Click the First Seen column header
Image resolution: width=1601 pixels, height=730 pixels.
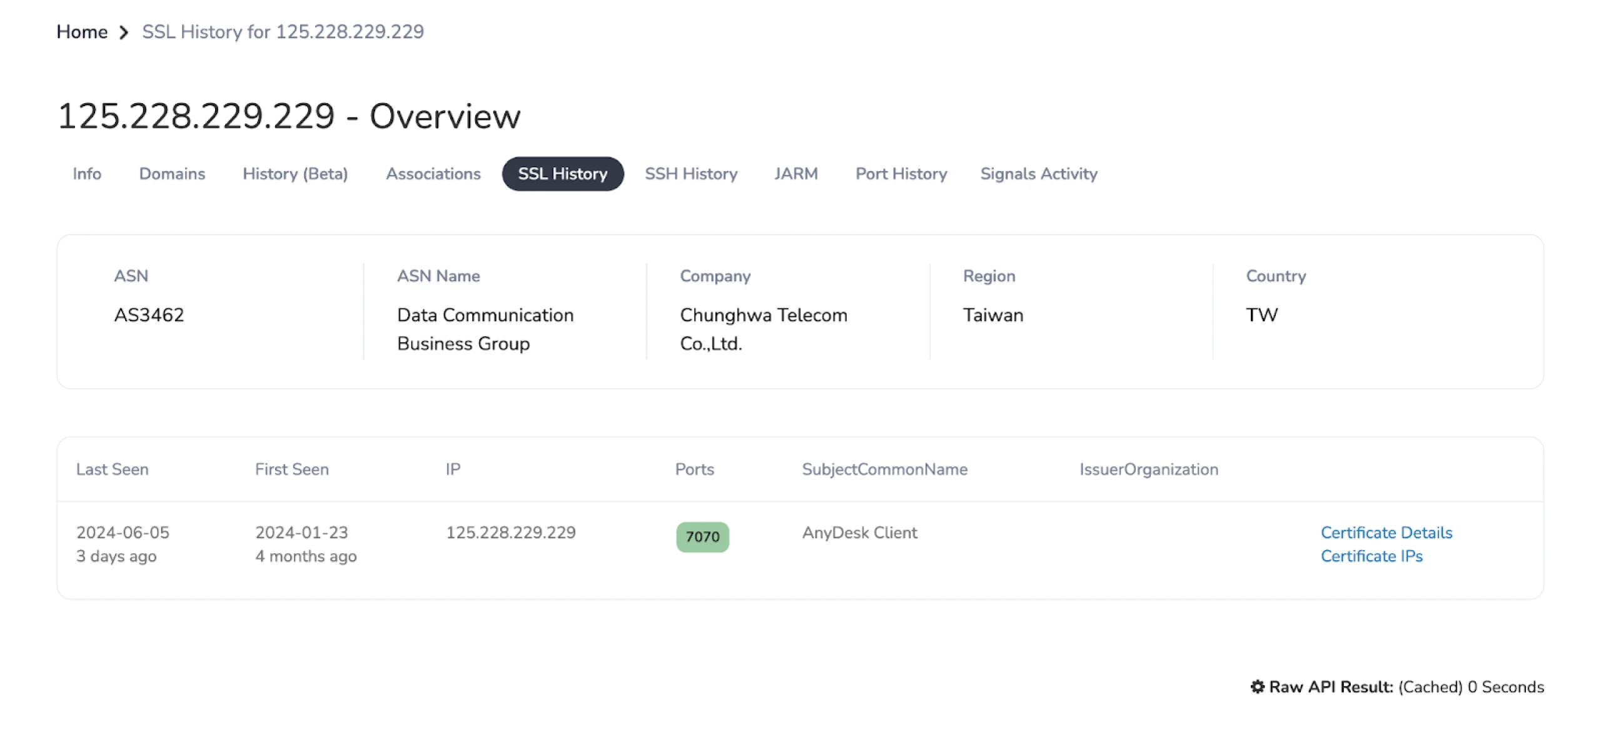[x=292, y=469]
